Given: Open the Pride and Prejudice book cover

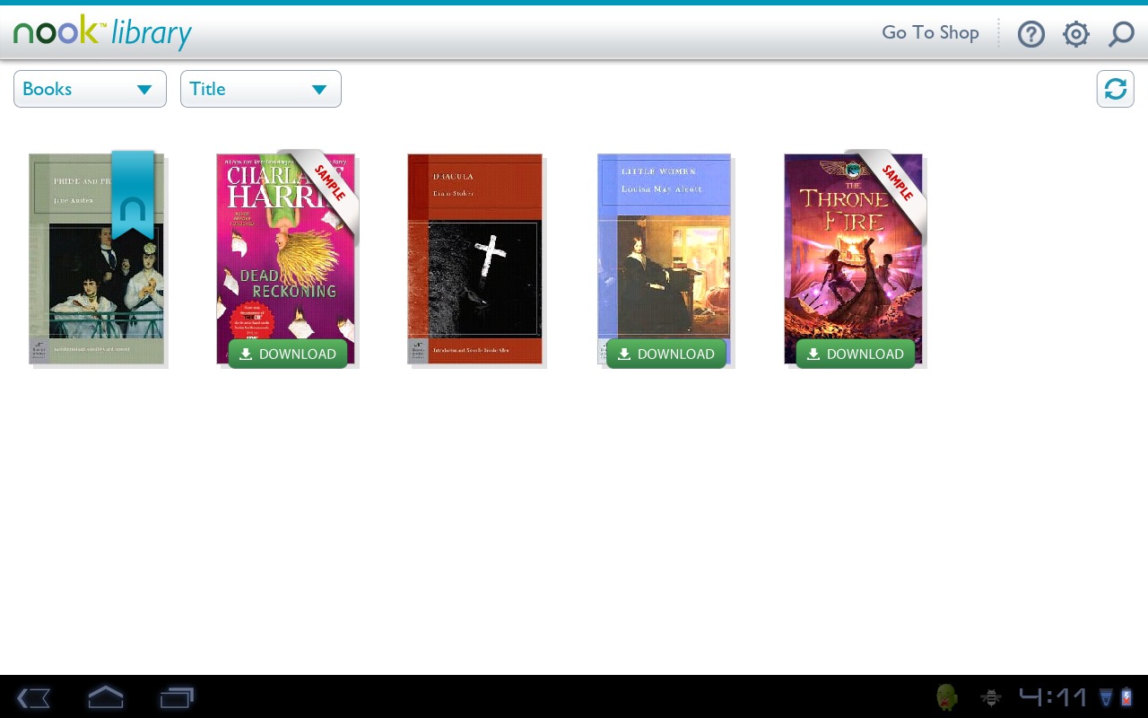Looking at the screenshot, I should point(96,258).
